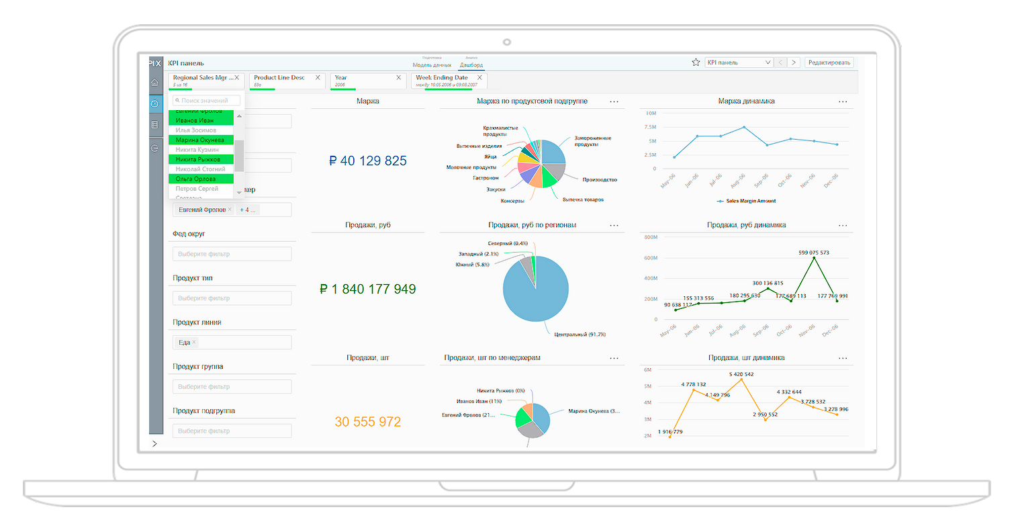Click the logout arrow icon in sidebar
This screenshot has width=1018, height=528.
coord(155,148)
